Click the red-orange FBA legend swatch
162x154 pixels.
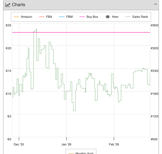pos(42,17)
